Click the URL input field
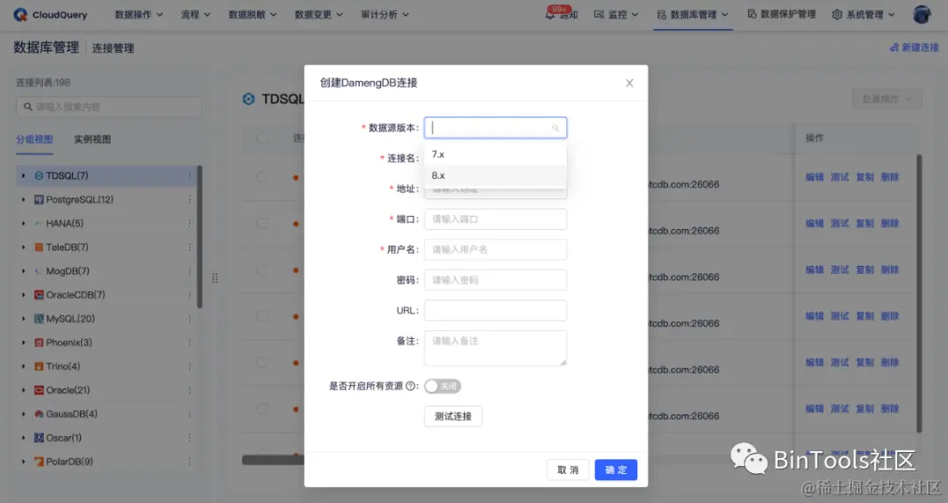This screenshot has width=948, height=503. 495,310
